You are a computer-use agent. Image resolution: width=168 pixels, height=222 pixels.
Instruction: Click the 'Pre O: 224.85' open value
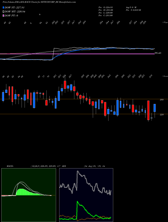[x=106, y=7]
